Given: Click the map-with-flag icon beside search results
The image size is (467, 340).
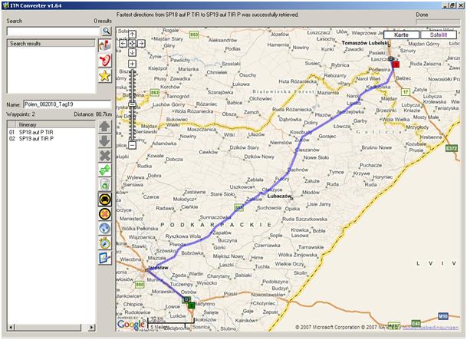Looking at the screenshot, I should pyautogui.click(x=105, y=45).
